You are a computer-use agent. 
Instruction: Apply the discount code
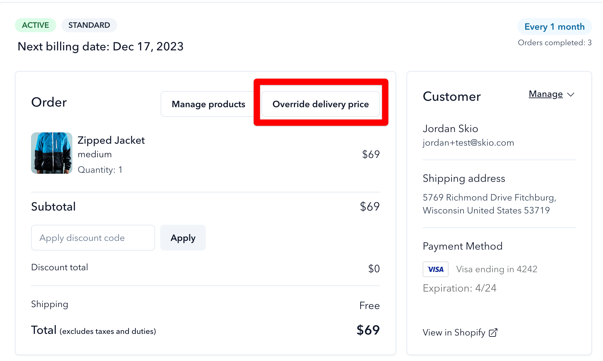click(183, 238)
